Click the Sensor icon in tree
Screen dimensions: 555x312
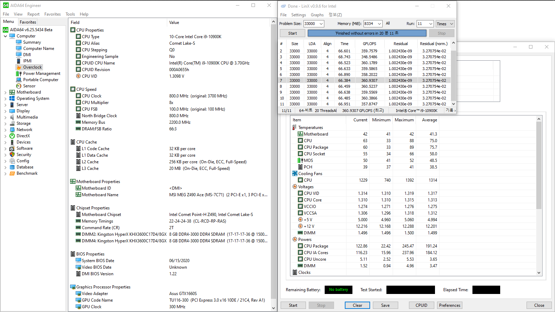pos(19,86)
